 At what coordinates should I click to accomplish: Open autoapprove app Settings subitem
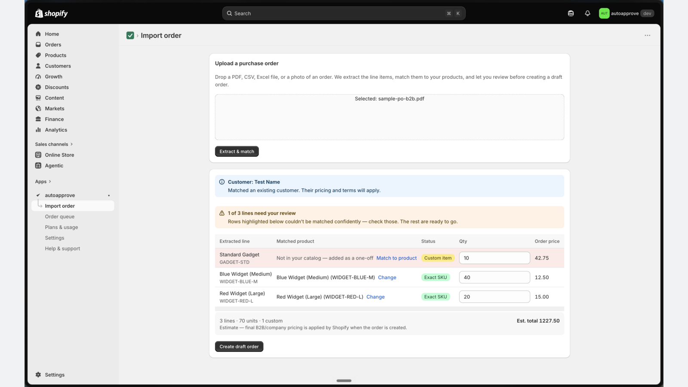coord(55,238)
